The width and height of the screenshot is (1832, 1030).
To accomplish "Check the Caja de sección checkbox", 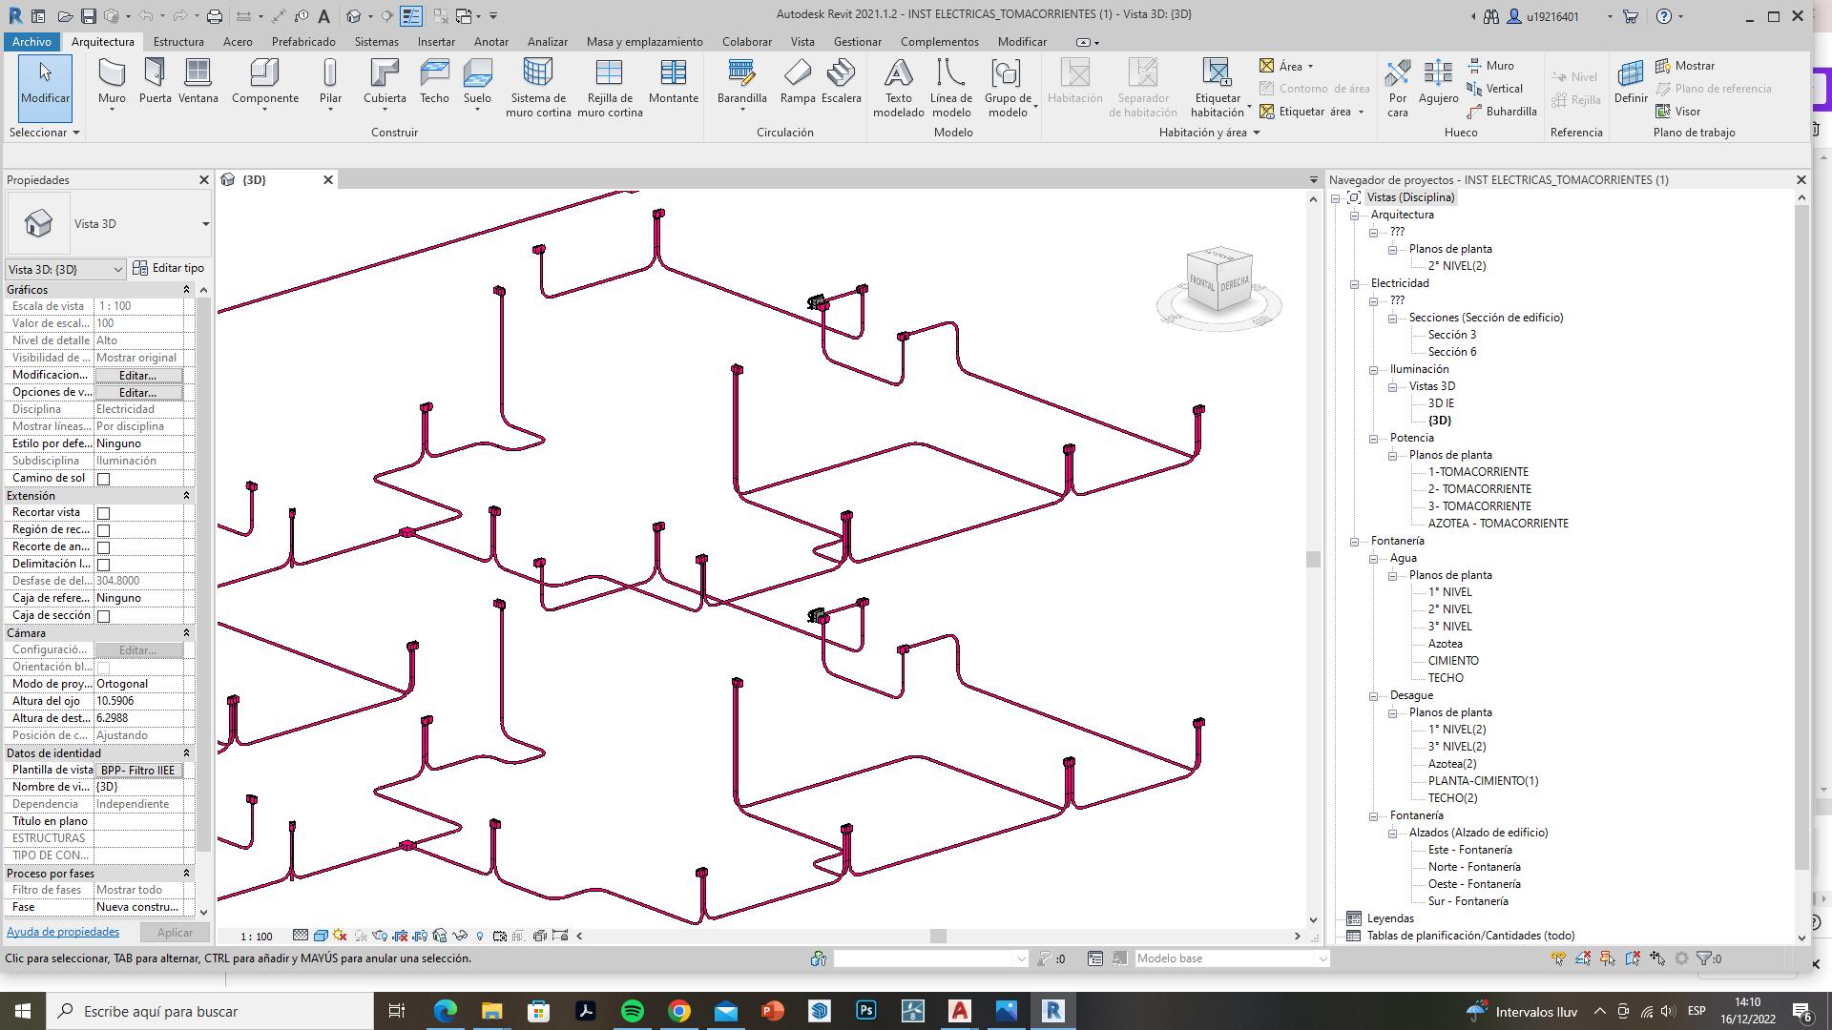I will point(104,616).
